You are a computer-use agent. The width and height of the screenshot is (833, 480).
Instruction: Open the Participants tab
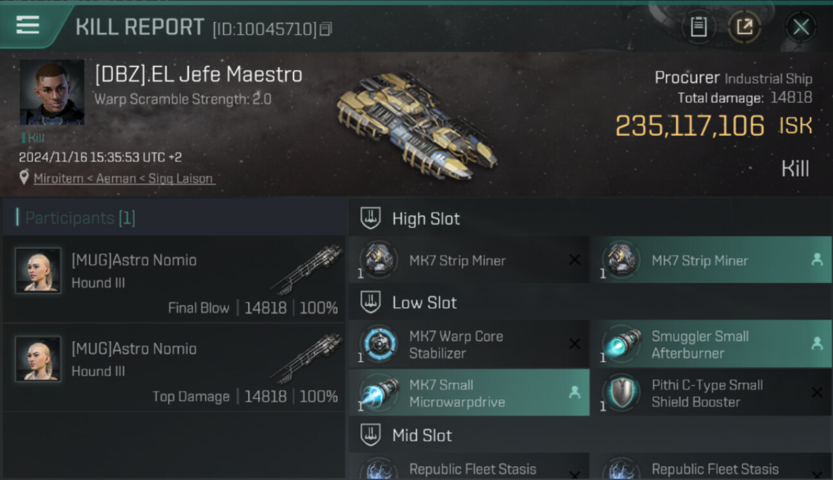[80, 218]
